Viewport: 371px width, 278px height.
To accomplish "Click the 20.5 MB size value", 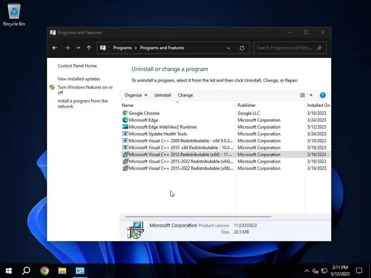I will (241, 232).
